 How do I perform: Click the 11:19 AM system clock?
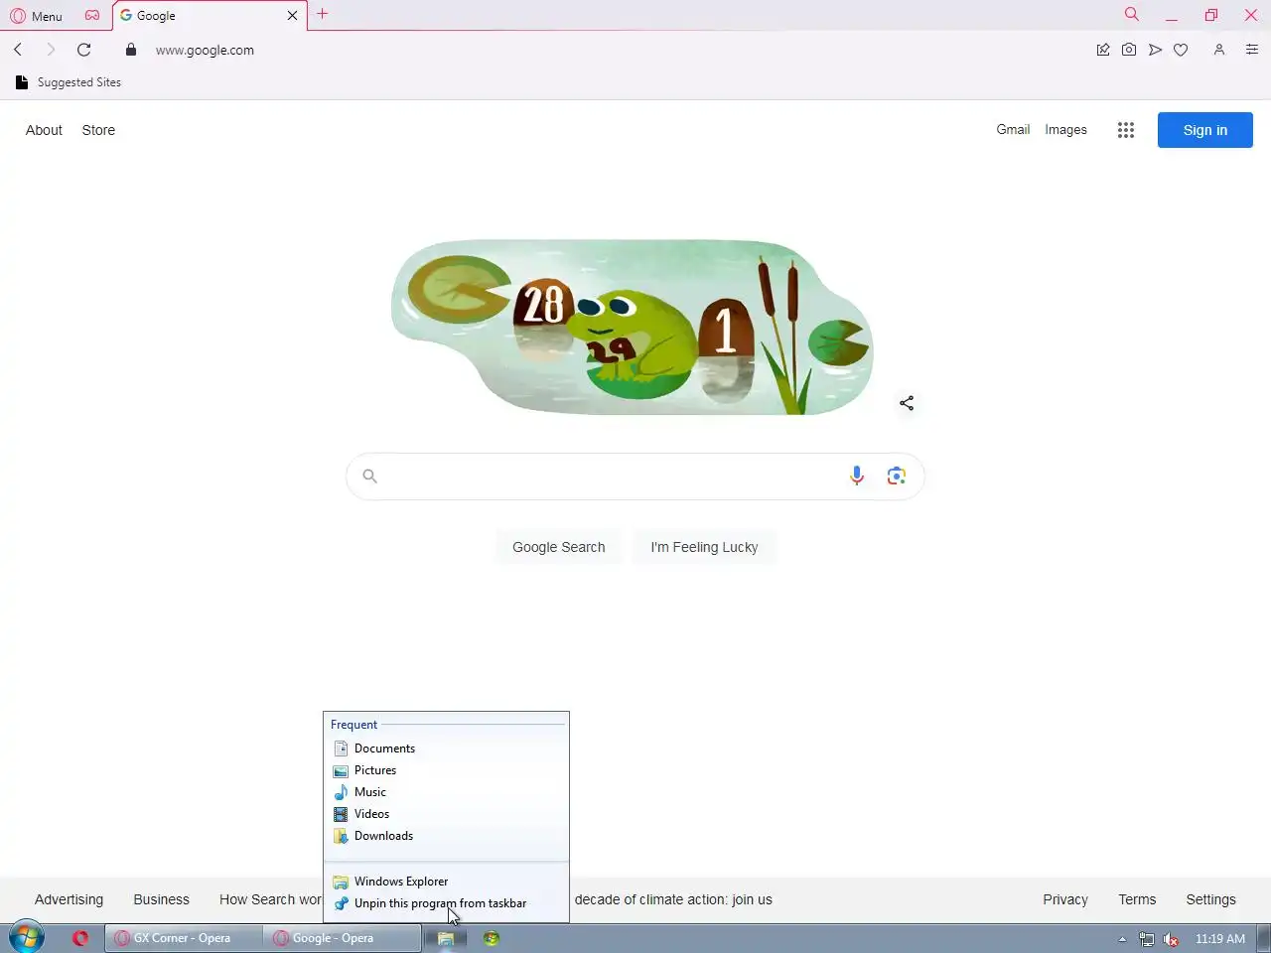[1219, 939]
